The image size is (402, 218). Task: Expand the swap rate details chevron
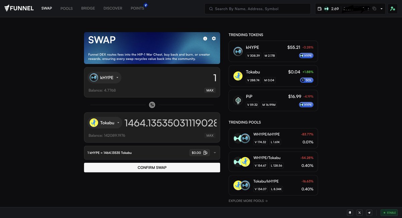(215, 153)
